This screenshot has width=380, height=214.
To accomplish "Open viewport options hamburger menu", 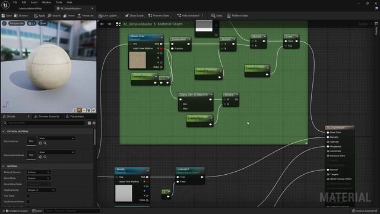I will tap(4, 23).
